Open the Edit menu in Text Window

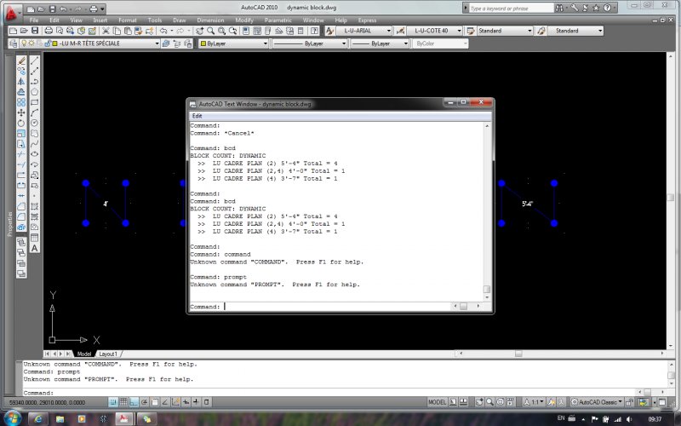coord(197,116)
